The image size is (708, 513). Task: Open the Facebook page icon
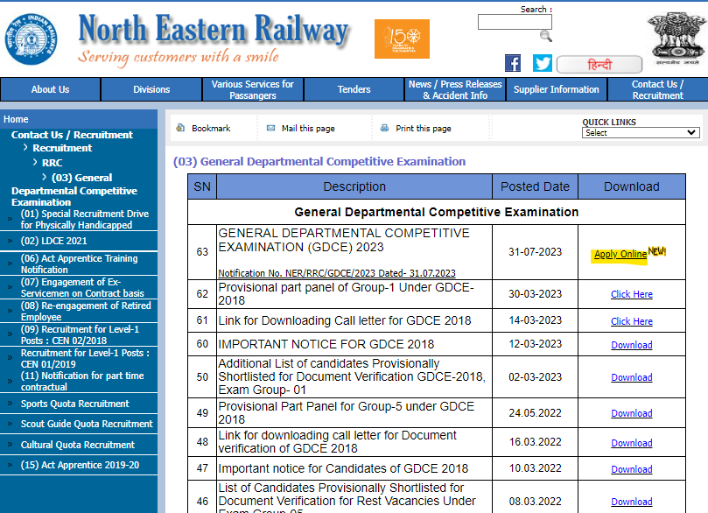pyautogui.click(x=513, y=63)
